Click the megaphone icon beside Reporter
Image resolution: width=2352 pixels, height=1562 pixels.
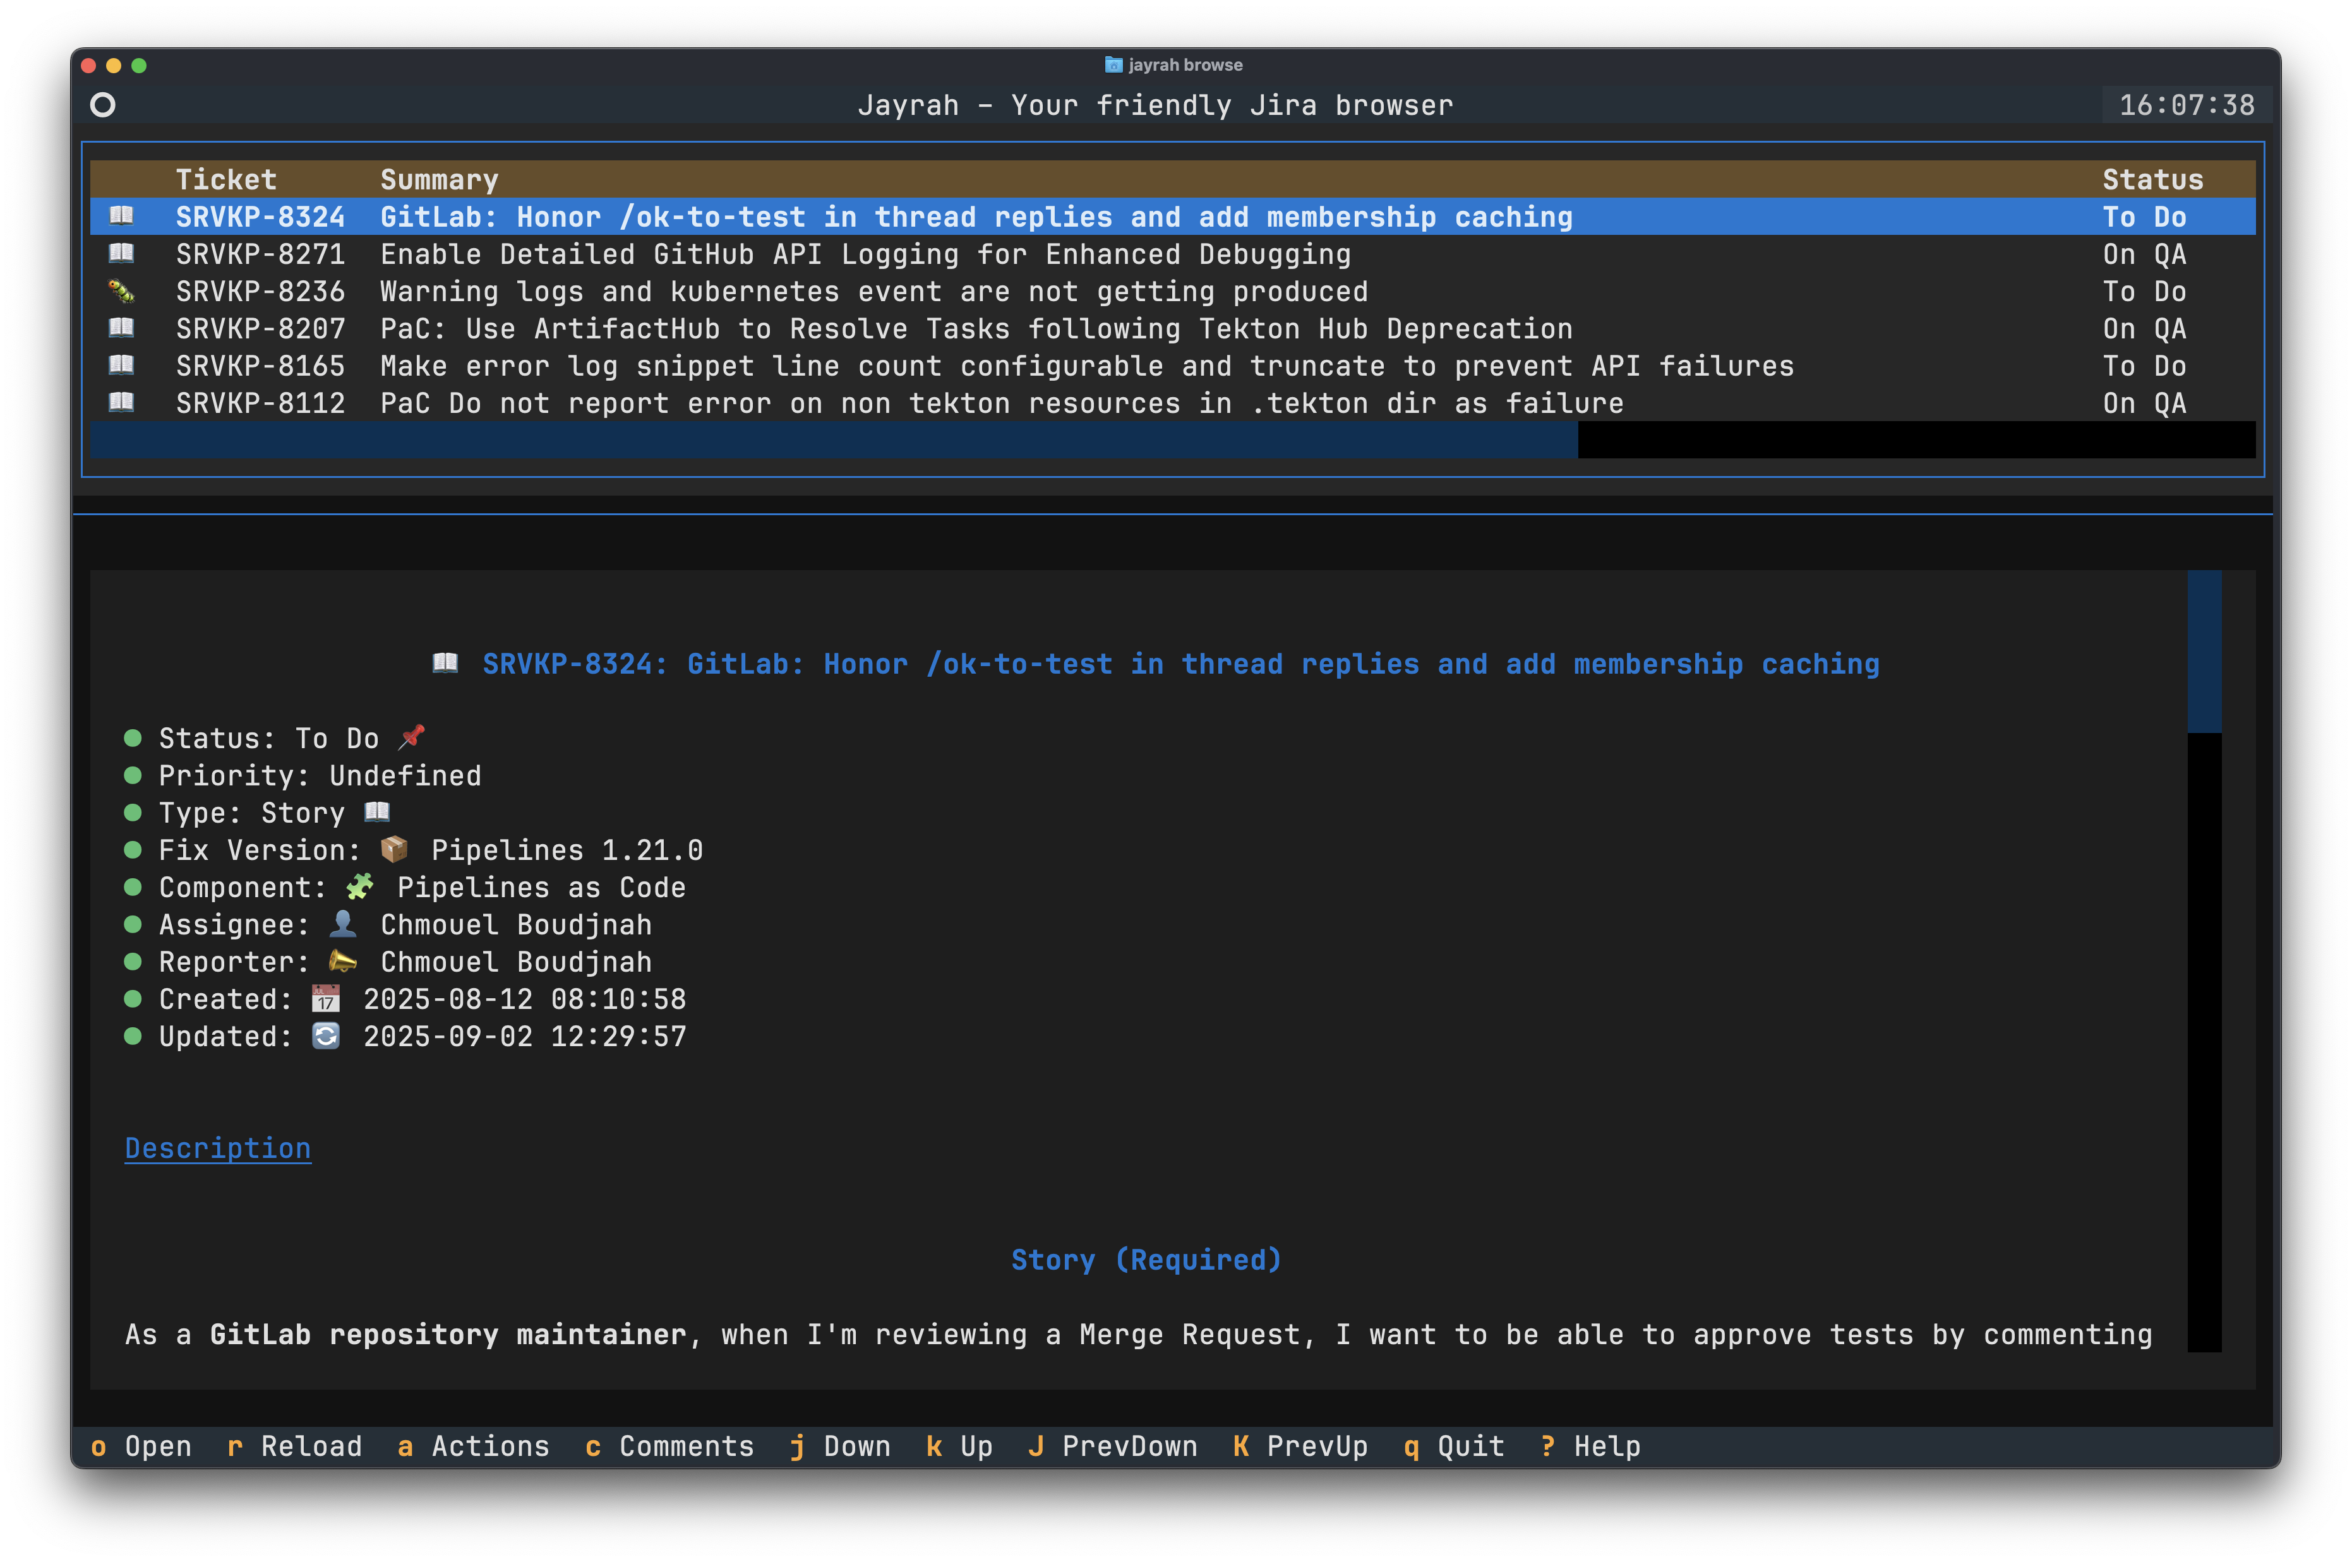[343, 960]
